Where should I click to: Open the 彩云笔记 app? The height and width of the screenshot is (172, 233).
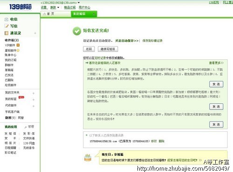coord(10,152)
